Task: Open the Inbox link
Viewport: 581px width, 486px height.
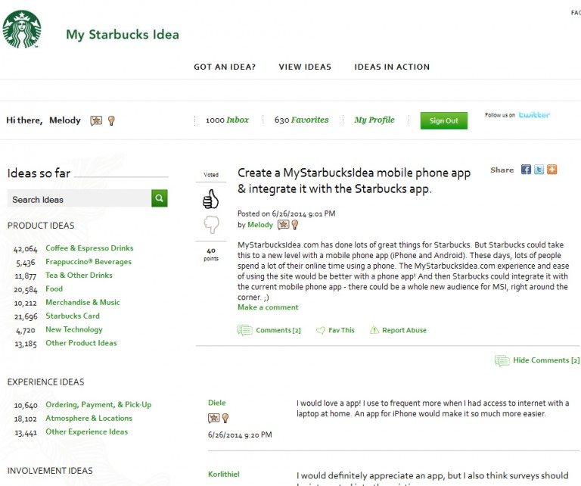Action: [227, 120]
